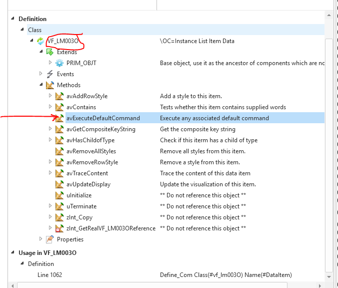Click the VF_LM003O class icon
Viewport: 338px width, 288px height.
coord(40,41)
